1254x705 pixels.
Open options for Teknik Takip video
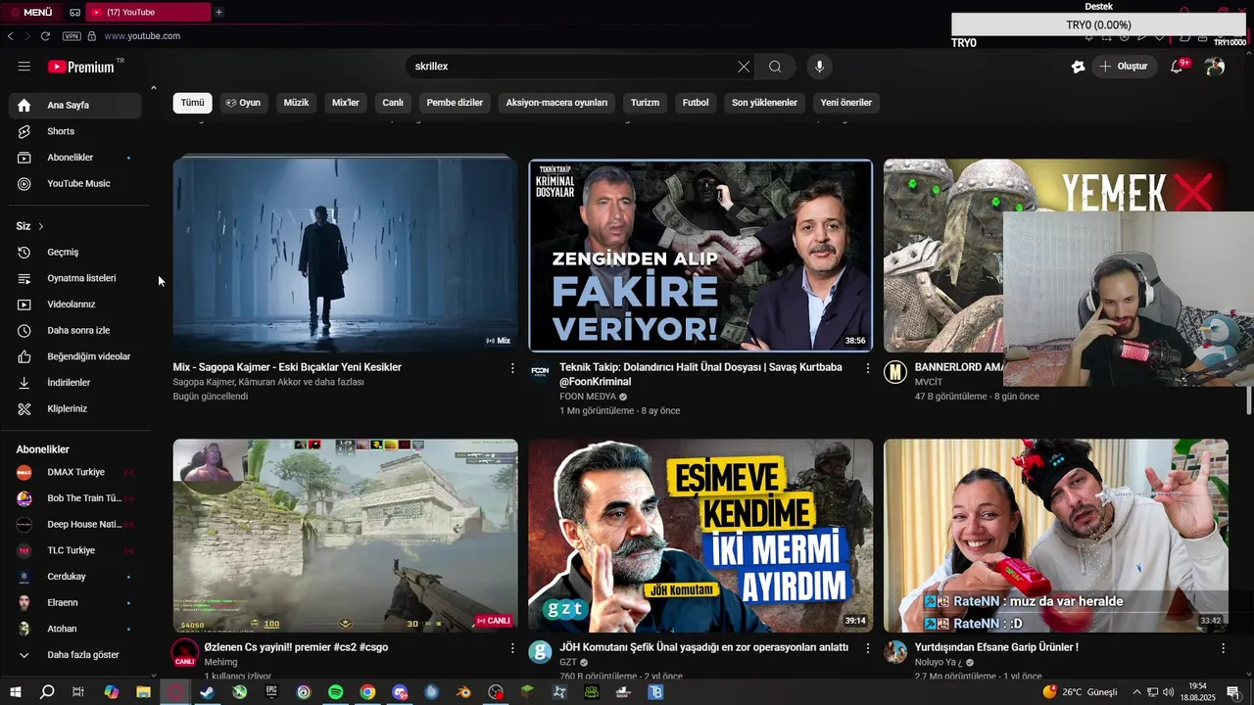coord(867,368)
